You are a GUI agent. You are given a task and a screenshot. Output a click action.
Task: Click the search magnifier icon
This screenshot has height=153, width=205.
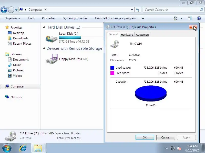point(201,10)
